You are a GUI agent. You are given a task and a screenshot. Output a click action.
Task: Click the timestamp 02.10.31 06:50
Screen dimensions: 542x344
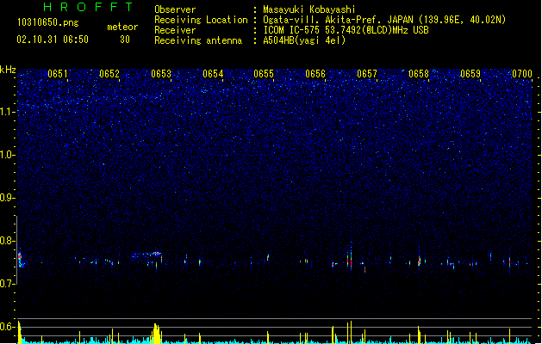(53, 40)
